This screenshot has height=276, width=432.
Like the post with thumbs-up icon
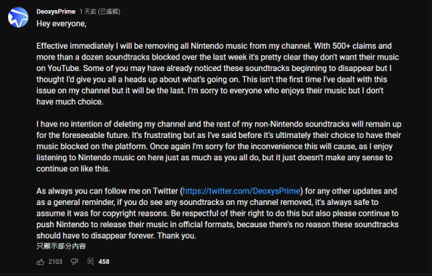point(40,261)
